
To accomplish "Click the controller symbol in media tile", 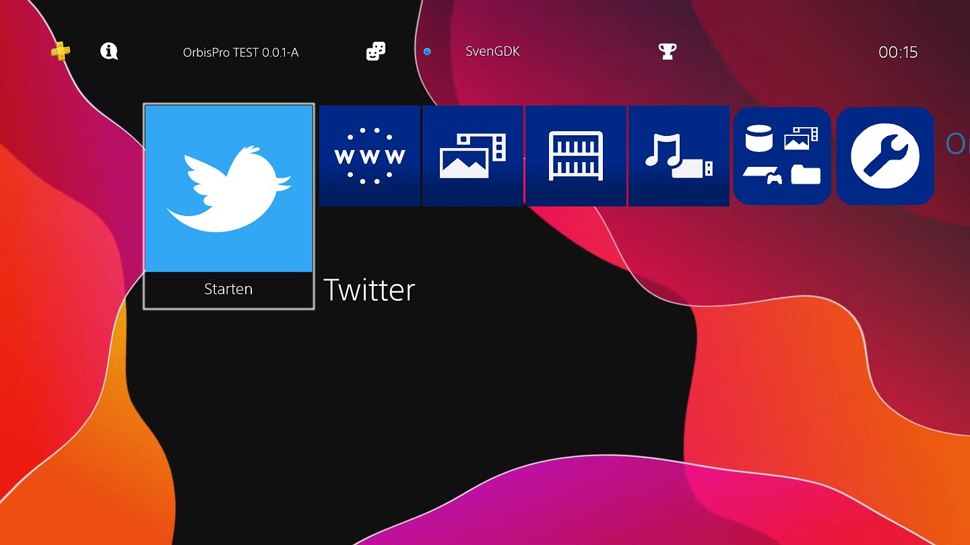I will tap(775, 179).
